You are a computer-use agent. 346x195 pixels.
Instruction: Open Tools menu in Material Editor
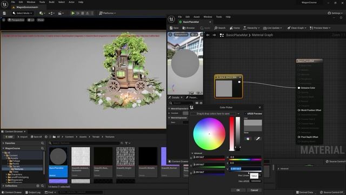218,17
